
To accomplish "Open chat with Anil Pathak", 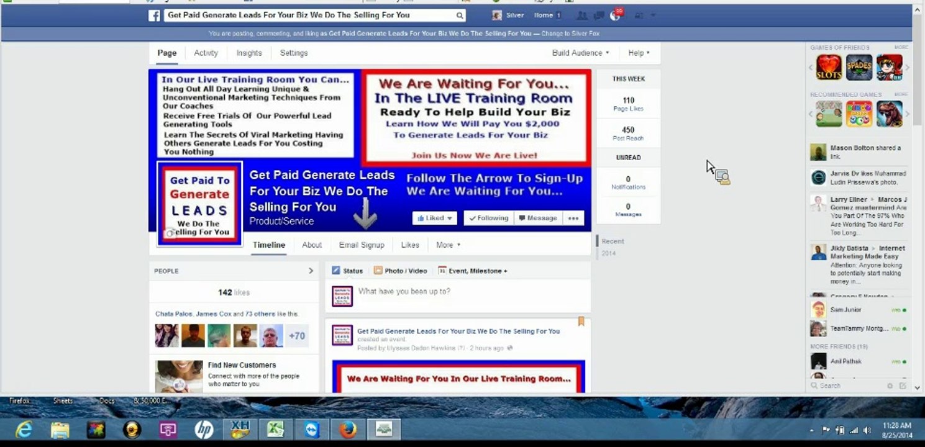I will 859,361.
